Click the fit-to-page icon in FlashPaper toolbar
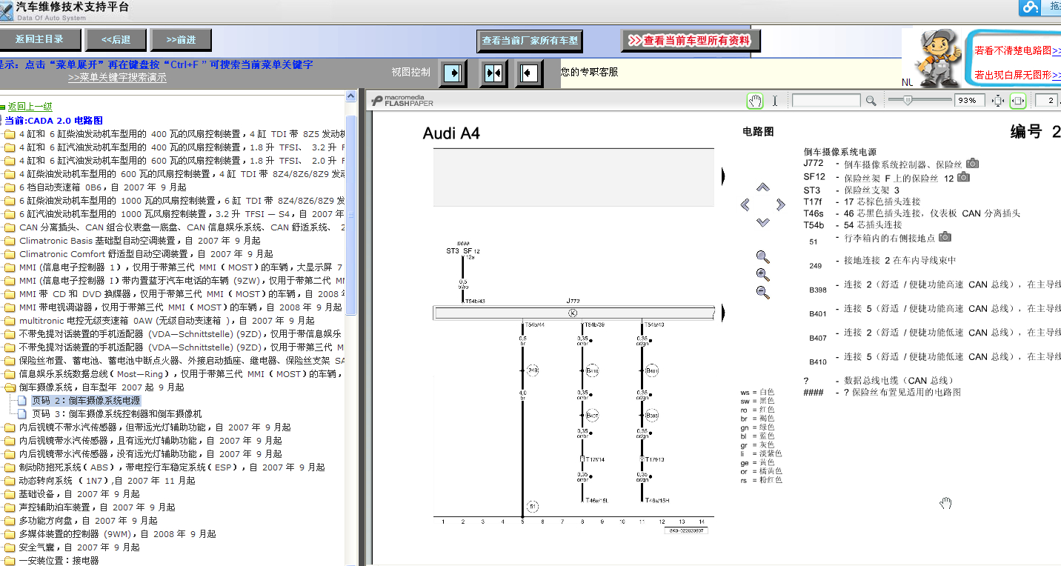 998,100
